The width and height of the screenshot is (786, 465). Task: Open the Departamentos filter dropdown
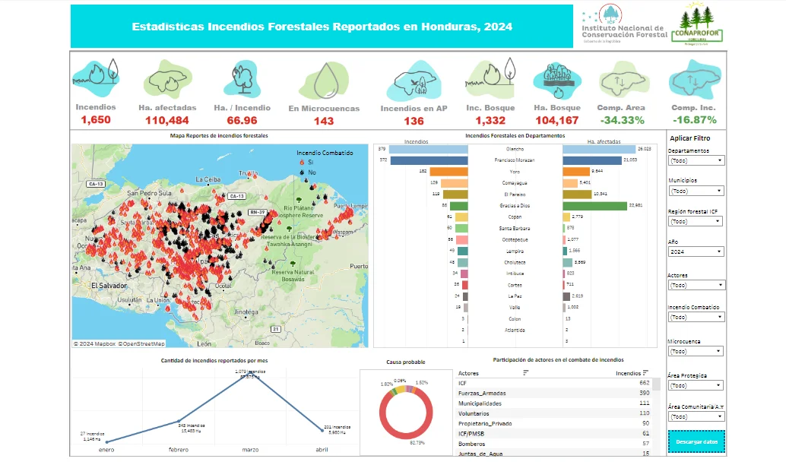pyautogui.click(x=696, y=160)
